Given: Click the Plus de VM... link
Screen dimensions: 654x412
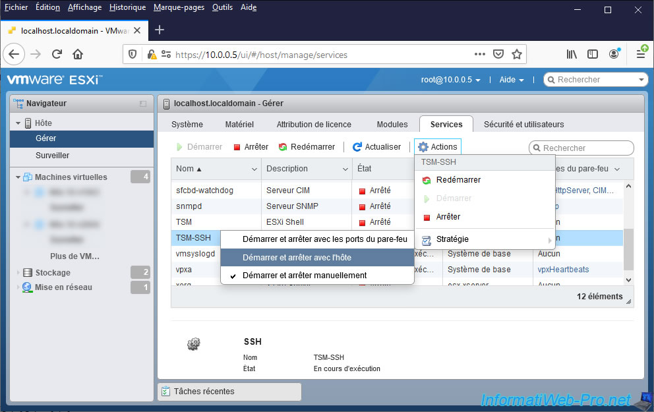Looking at the screenshot, I should (x=74, y=256).
